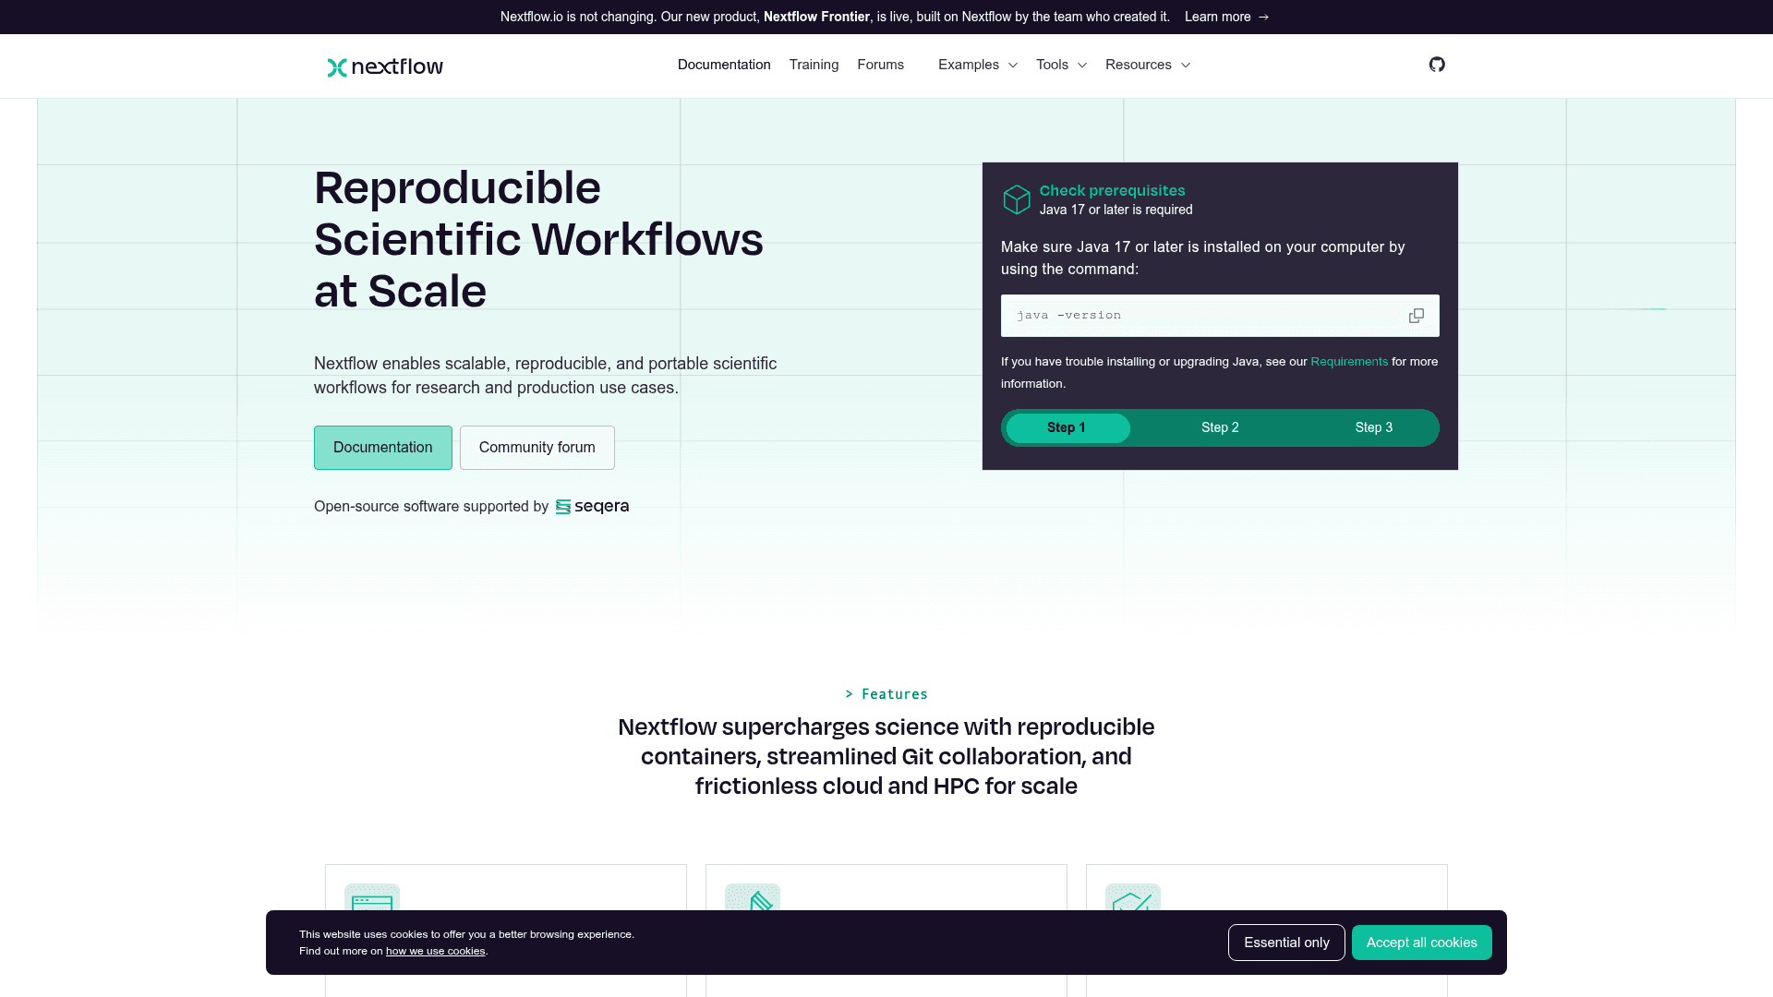
Task: Open the GitHub icon link
Action: [1437, 65]
